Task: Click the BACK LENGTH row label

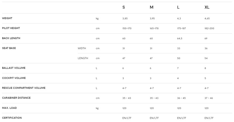Action: point(11,38)
